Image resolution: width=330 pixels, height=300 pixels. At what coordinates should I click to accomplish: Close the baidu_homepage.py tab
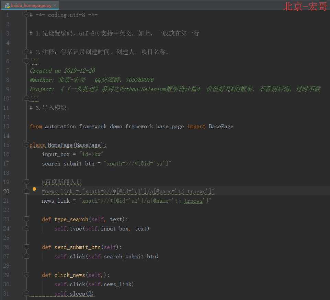[x=55, y=5]
